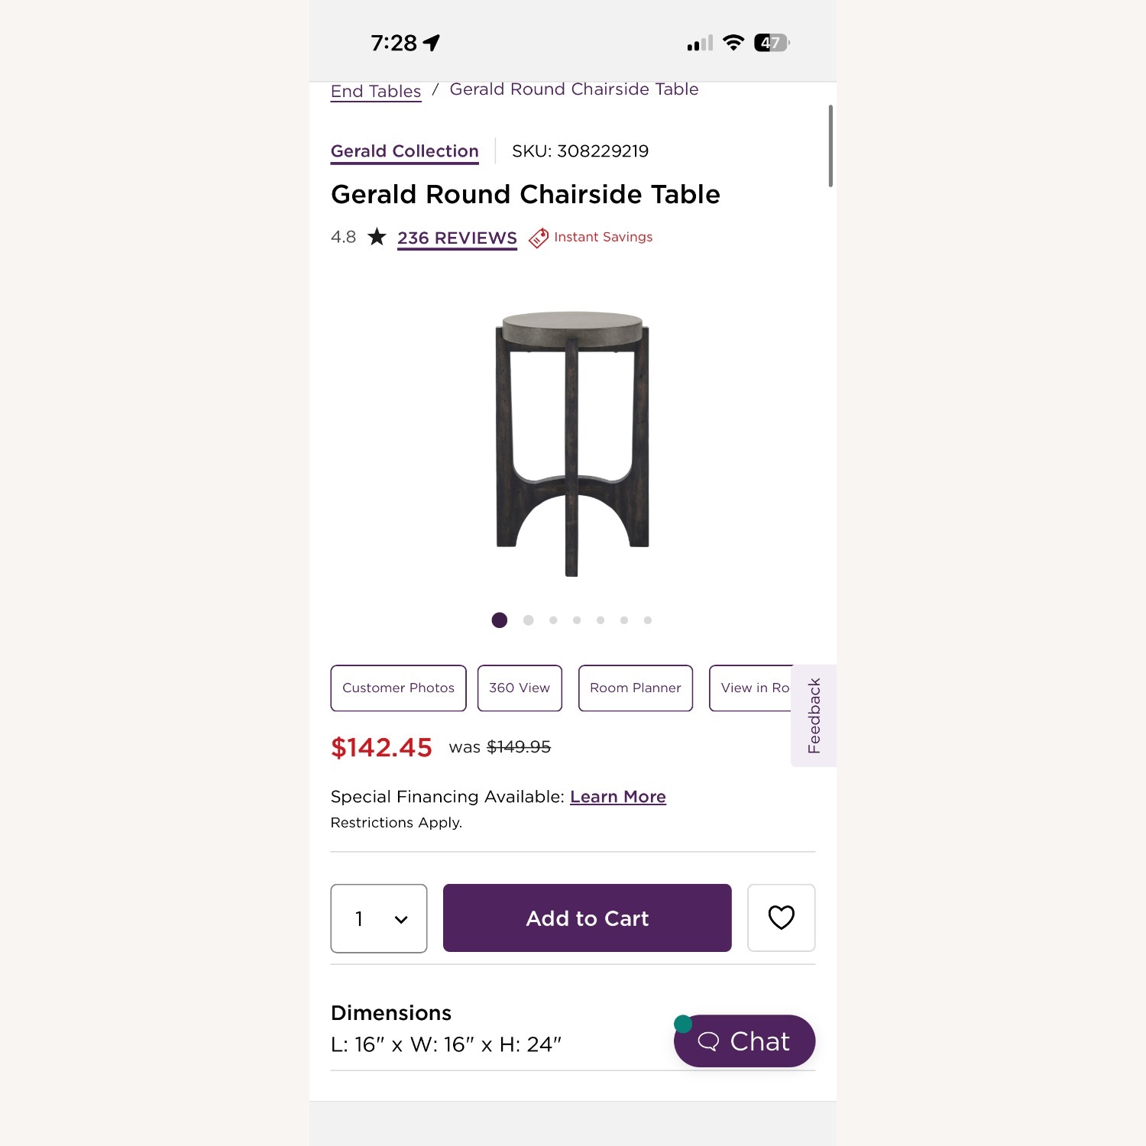Screen dimensions: 1146x1146
Task: Tap the Instant Savings tag icon
Action: click(x=539, y=238)
